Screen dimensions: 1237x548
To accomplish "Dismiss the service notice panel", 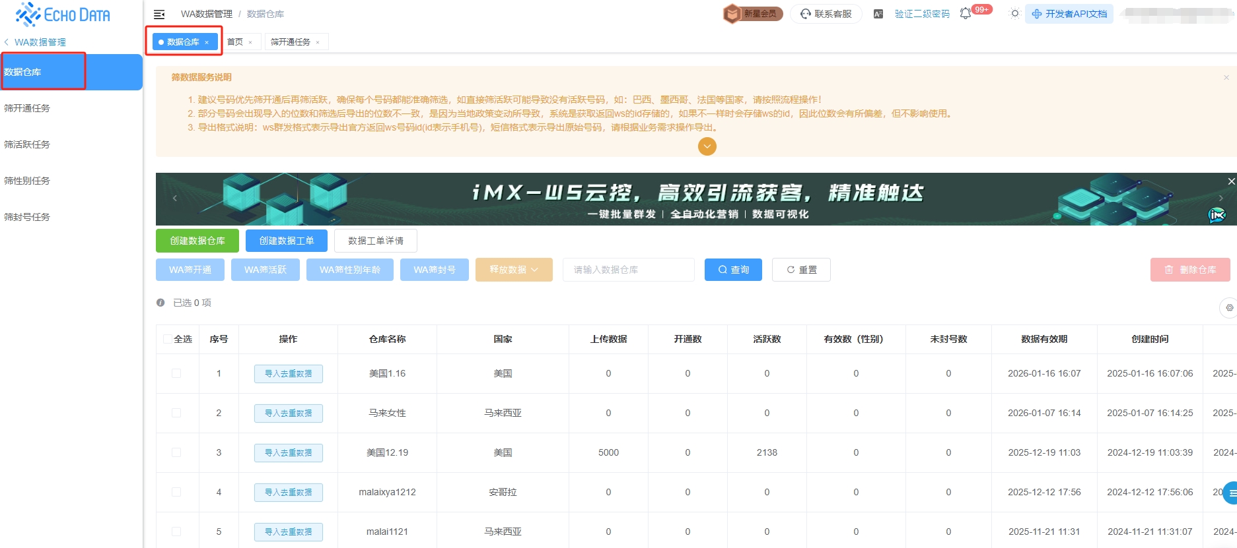I will (x=1226, y=77).
